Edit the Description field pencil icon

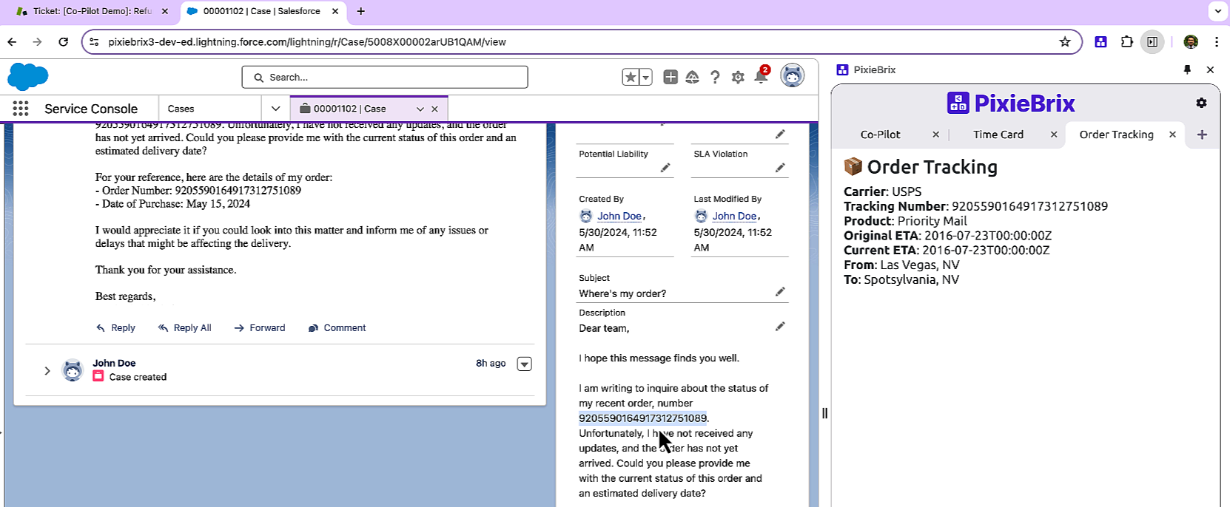coord(780,327)
